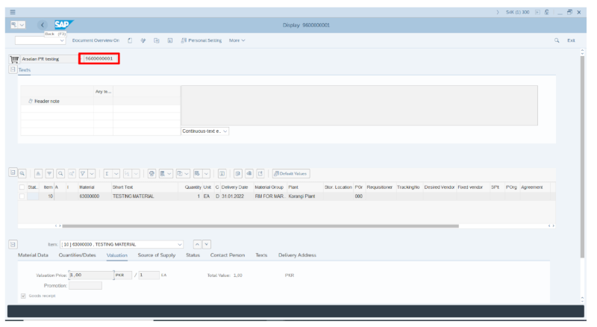Click the Default Values button

pos(290,172)
